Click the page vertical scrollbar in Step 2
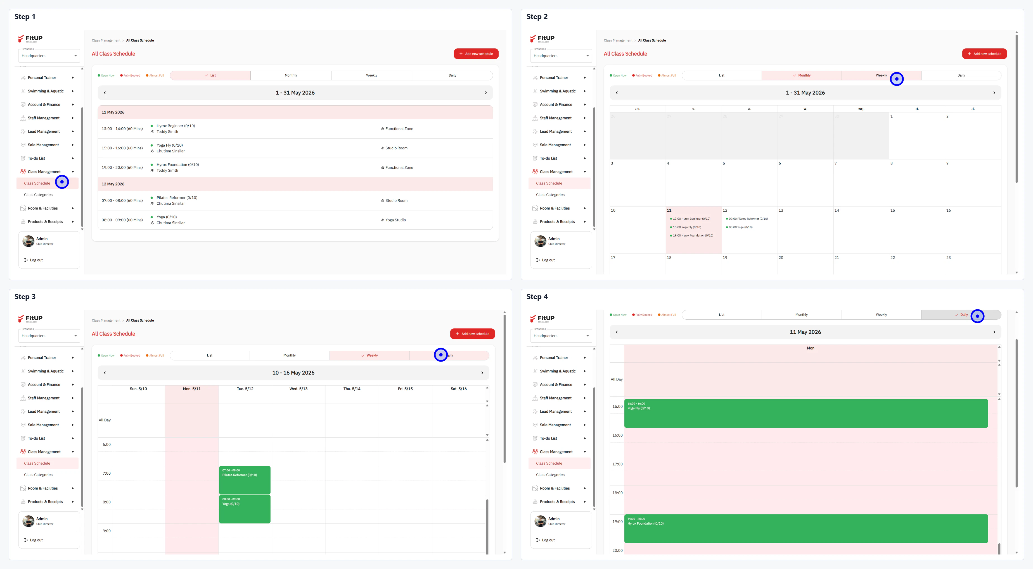The image size is (1033, 569). coord(1017,108)
